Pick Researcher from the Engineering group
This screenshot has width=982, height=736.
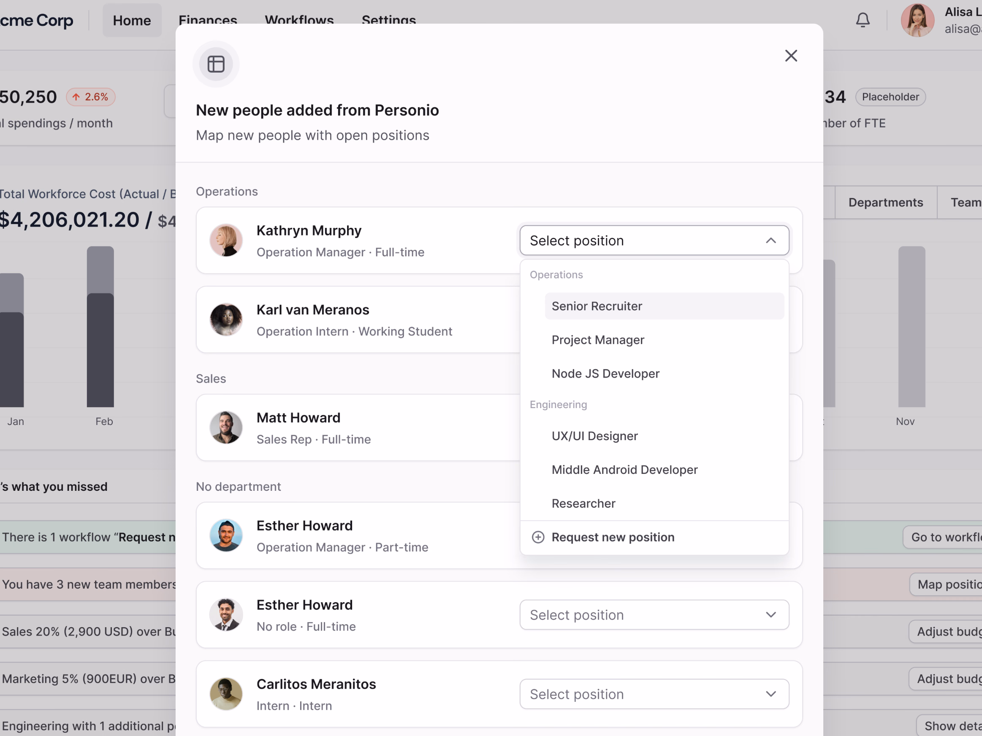pos(664,503)
